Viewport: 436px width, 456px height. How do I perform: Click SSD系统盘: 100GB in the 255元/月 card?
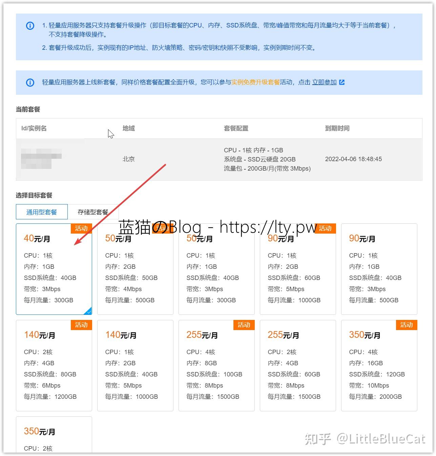214,374
